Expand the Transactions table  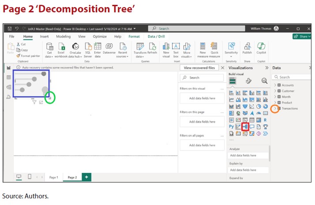click(x=275, y=108)
